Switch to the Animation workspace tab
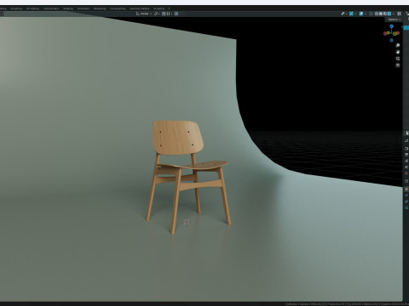 [84, 8]
